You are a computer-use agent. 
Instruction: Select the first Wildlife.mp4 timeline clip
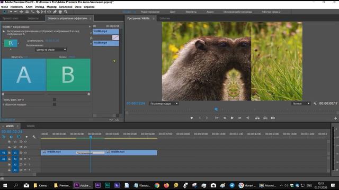[58, 152]
